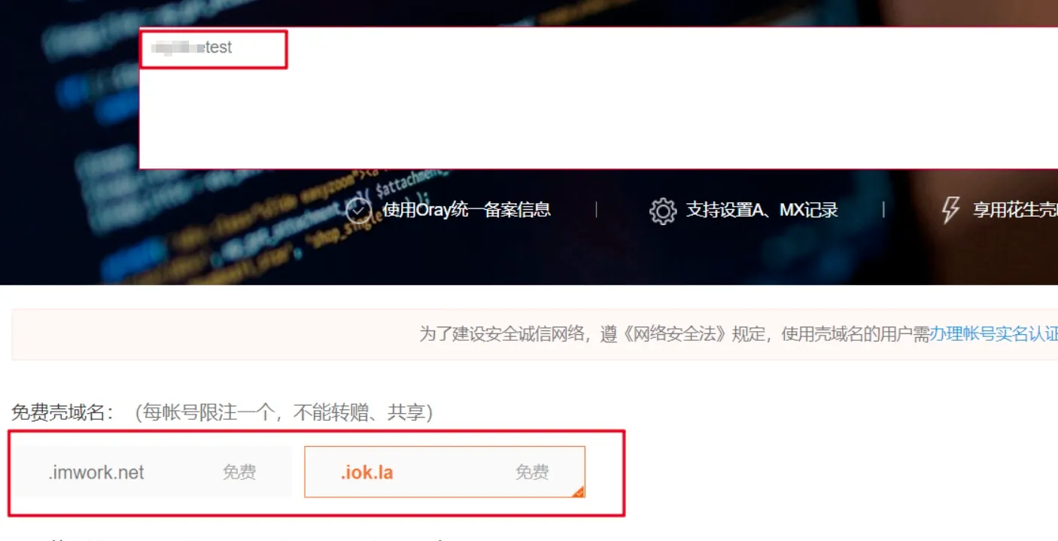
Task: Click the 享用花生壳 feature text
Action: [x=1015, y=210]
